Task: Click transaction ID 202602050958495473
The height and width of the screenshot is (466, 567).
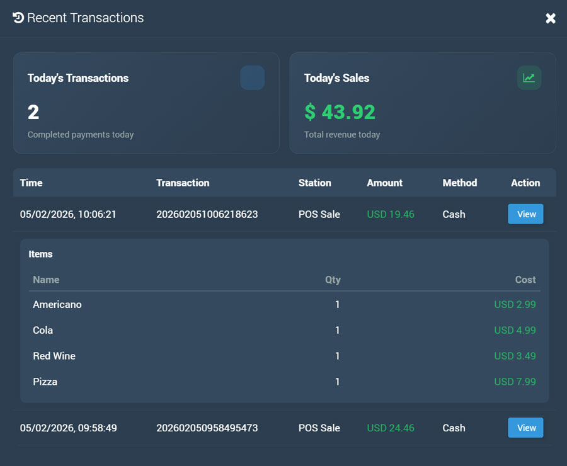Action: [x=207, y=428]
